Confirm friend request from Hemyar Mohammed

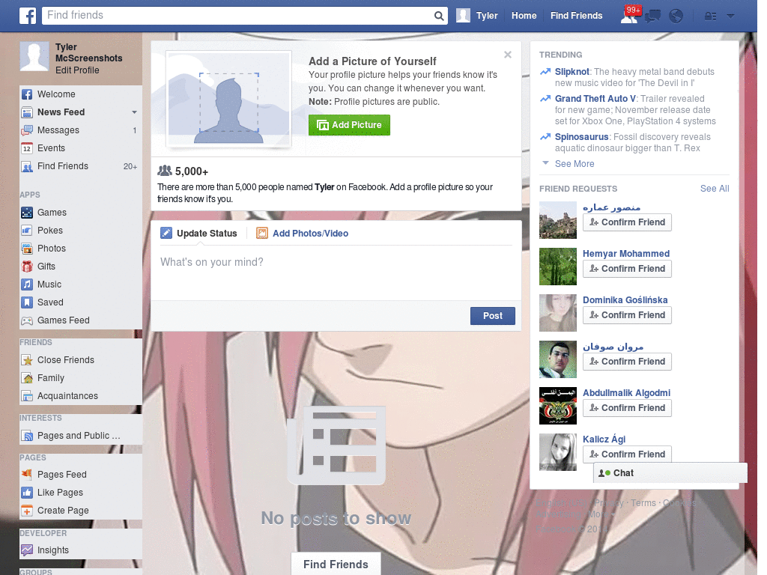click(627, 269)
